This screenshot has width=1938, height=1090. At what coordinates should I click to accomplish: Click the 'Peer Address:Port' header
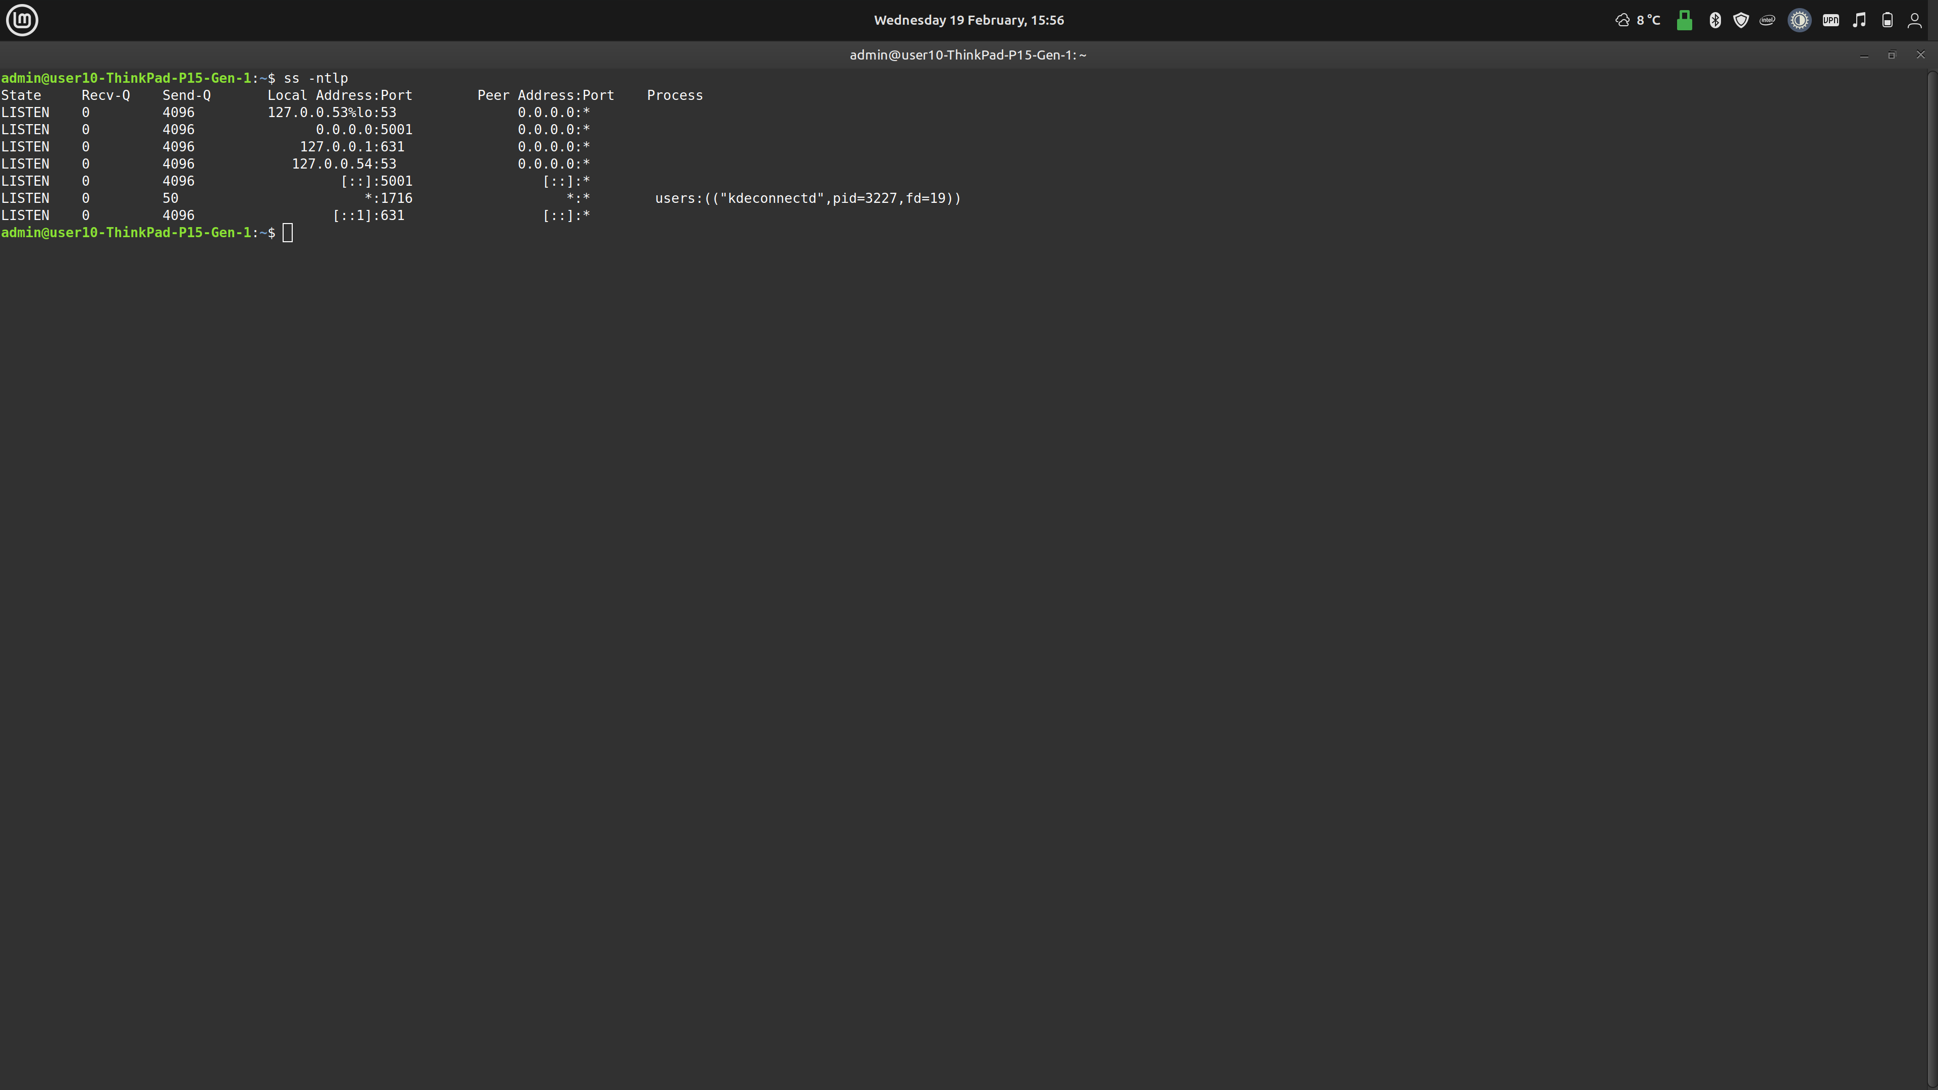(546, 95)
